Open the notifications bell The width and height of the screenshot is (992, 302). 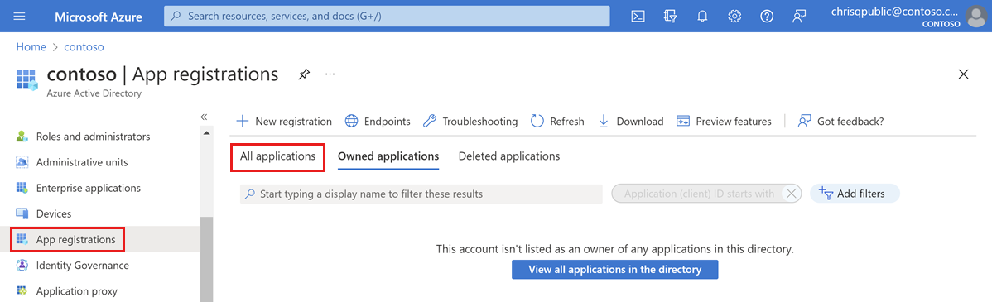(x=702, y=17)
